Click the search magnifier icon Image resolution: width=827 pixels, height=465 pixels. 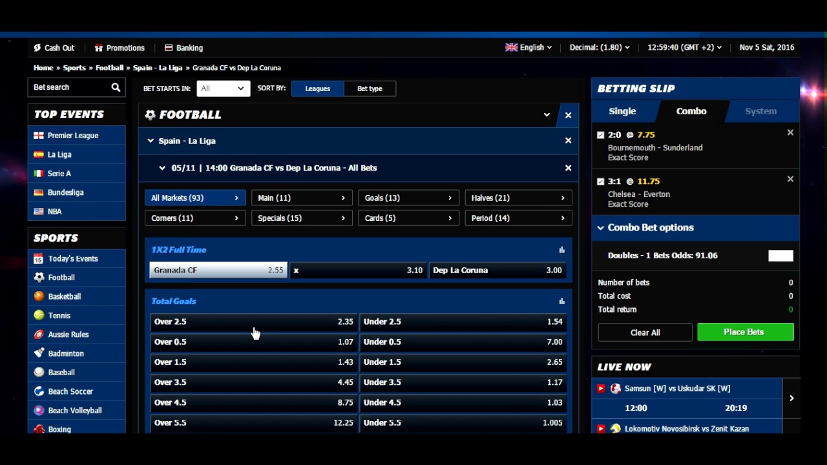pos(116,87)
